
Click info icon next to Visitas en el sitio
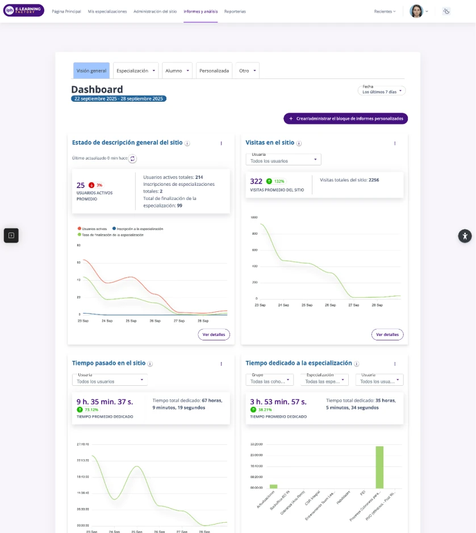[x=299, y=144]
